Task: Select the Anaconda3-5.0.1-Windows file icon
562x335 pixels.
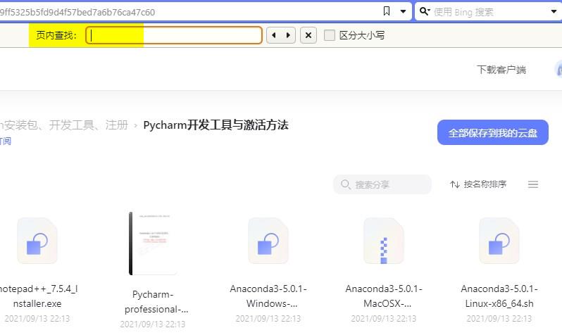Action: tap(268, 241)
